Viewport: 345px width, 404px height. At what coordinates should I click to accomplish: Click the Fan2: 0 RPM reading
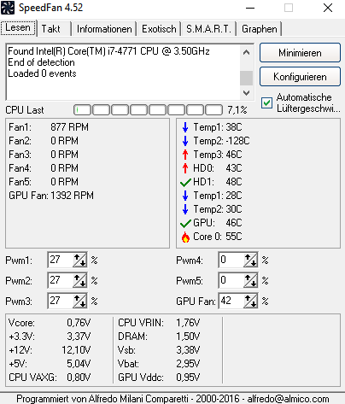tap(44, 141)
